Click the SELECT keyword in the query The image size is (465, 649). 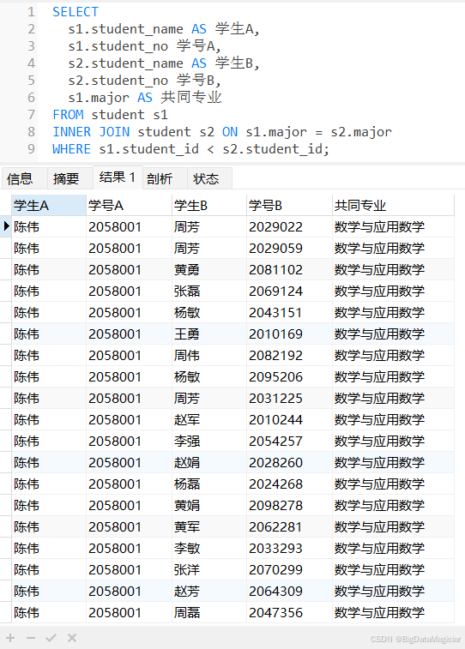tap(75, 12)
